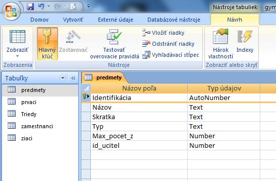Open the Tabuľky navigation pane dropdown
The height and width of the screenshot is (181, 276).
click(63, 78)
